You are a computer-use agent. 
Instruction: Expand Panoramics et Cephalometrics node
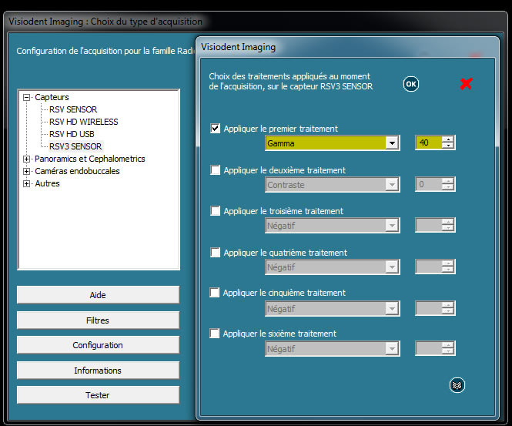point(27,159)
